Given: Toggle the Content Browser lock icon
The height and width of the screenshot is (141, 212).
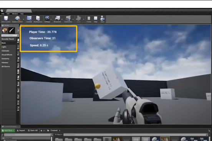Looking at the screenshot, I should 209,131.
